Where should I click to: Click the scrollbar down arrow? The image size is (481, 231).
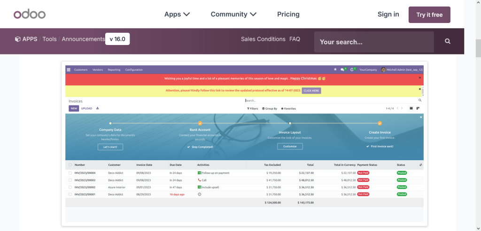click(478, 228)
